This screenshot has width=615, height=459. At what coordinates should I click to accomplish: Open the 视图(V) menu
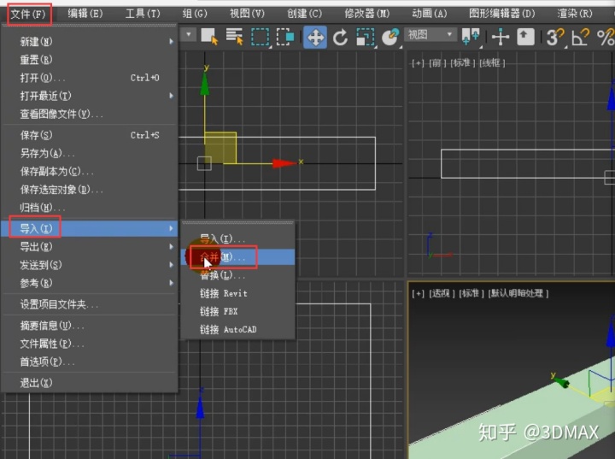[247, 14]
